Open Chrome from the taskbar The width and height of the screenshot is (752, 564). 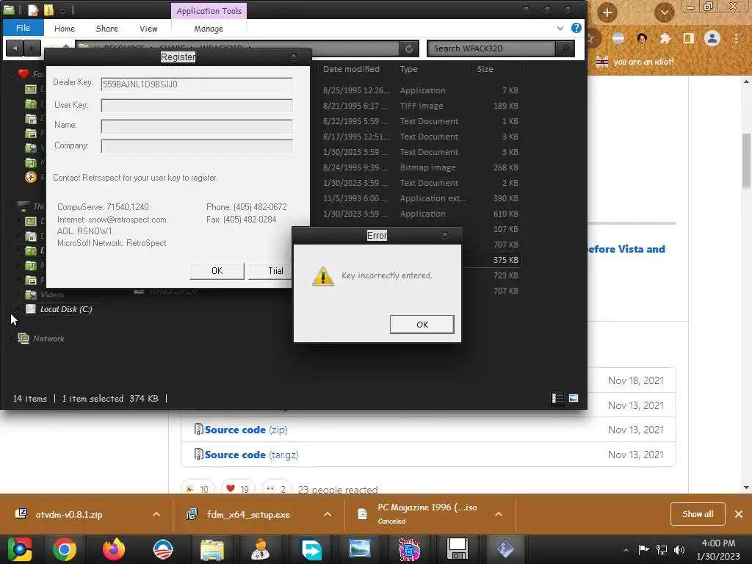65,549
